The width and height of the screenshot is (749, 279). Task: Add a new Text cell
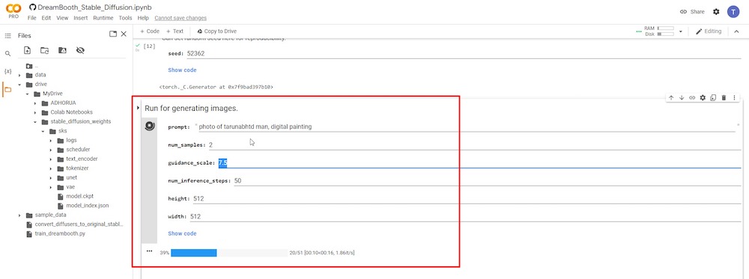[175, 31]
